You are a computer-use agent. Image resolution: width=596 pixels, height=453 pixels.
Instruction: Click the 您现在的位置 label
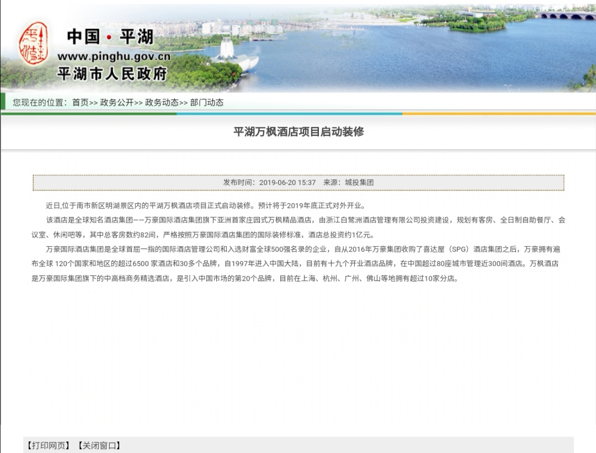pos(40,102)
